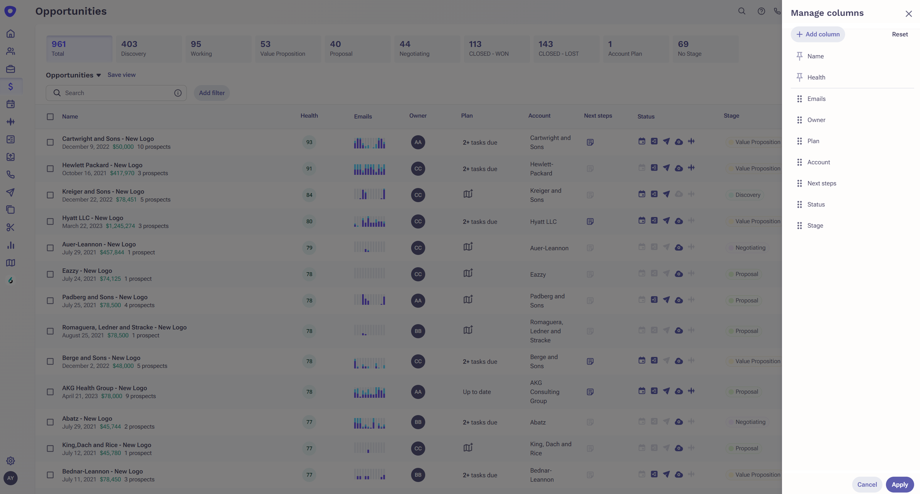This screenshot has height=494, width=920.
Task: Click the Save view link
Action: (x=122, y=75)
